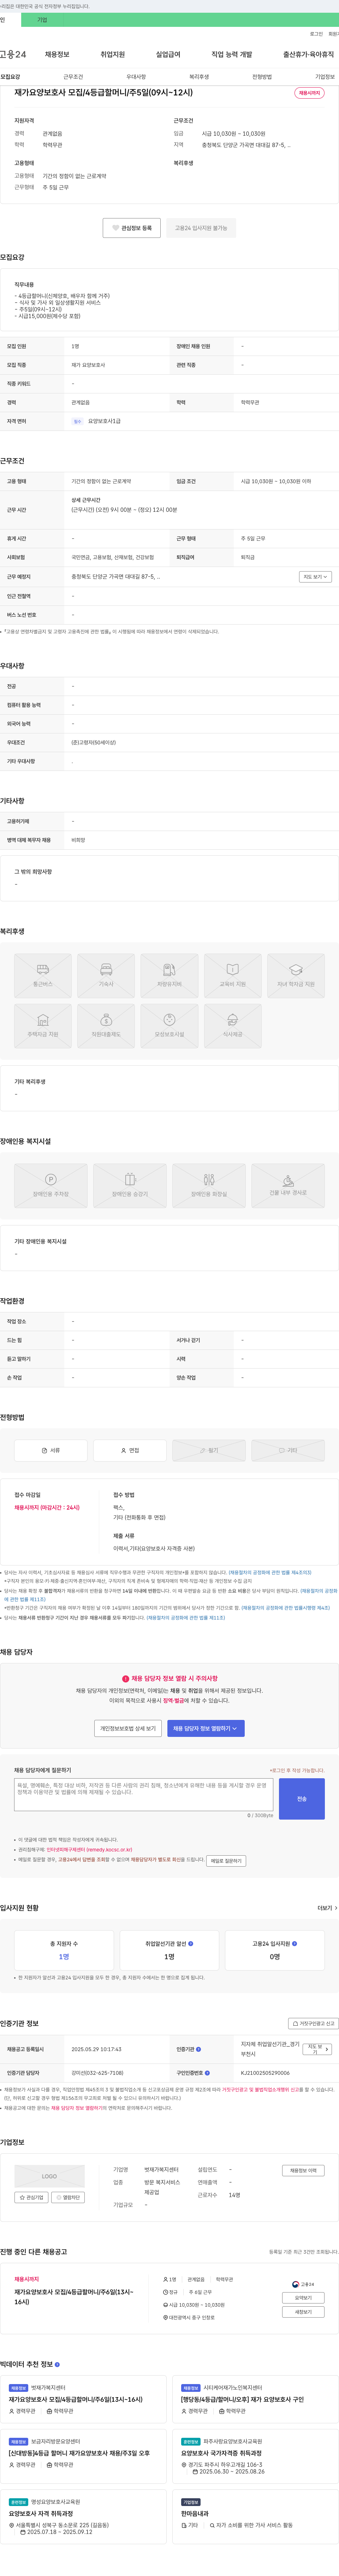
Task: Click the 장애인용 주차장 facility icon
Action: coord(51,1186)
